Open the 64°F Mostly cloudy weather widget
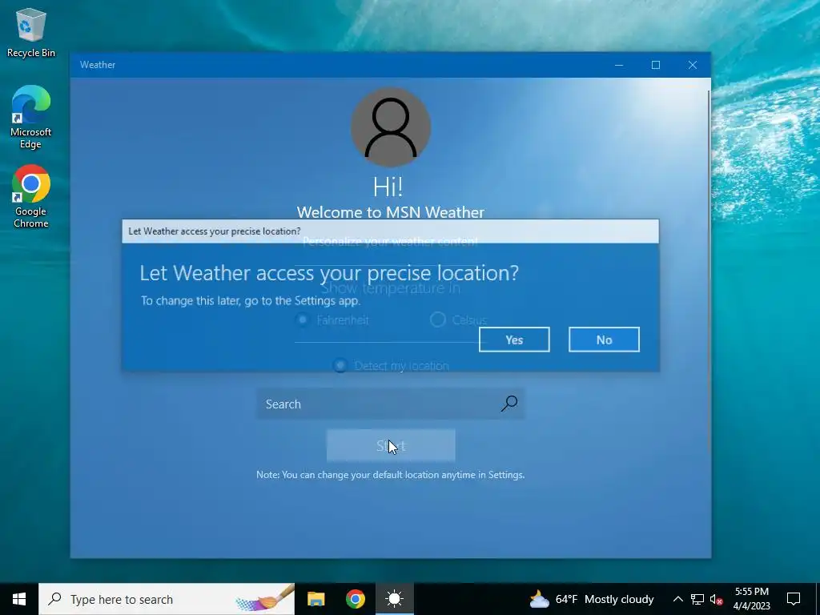Screen dimensions: 820x615 [592, 599]
